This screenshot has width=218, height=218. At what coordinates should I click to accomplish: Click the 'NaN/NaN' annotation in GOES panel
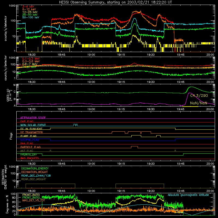[x=199, y=103]
